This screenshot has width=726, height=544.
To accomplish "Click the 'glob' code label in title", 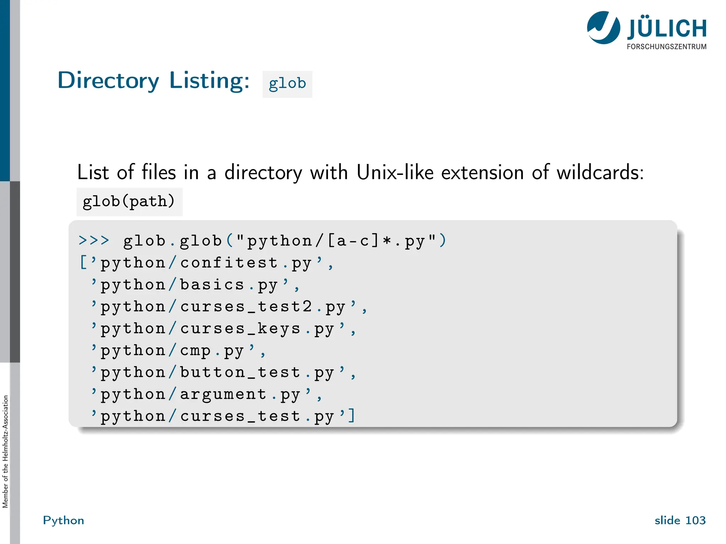I will [x=287, y=84].
